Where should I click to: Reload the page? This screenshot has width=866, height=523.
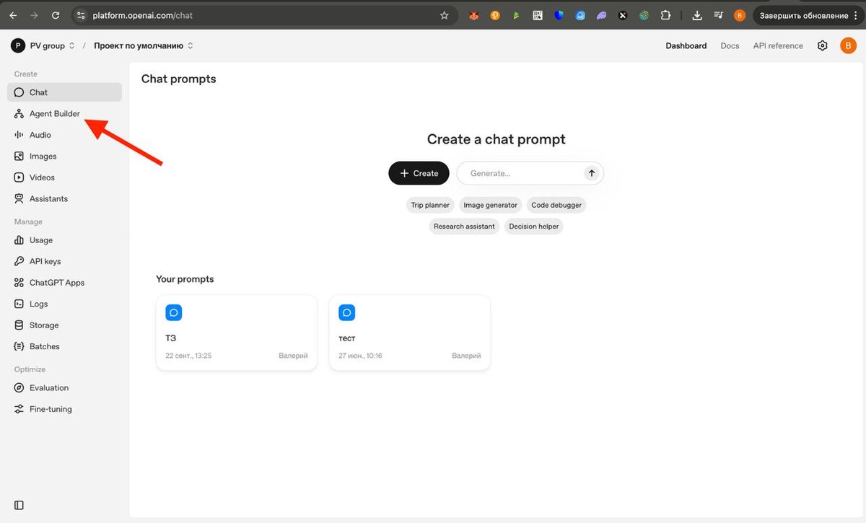[56, 14]
